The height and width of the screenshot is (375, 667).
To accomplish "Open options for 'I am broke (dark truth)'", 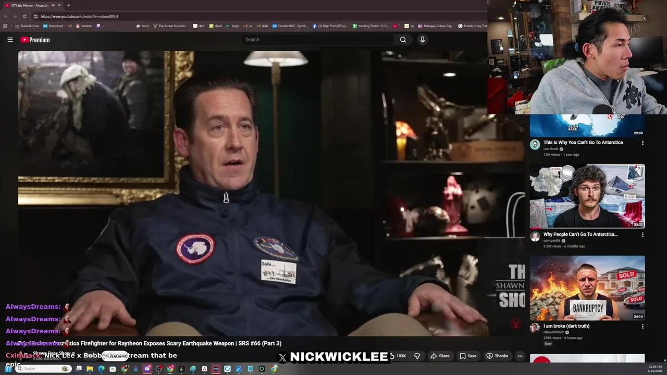I will 642,326.
